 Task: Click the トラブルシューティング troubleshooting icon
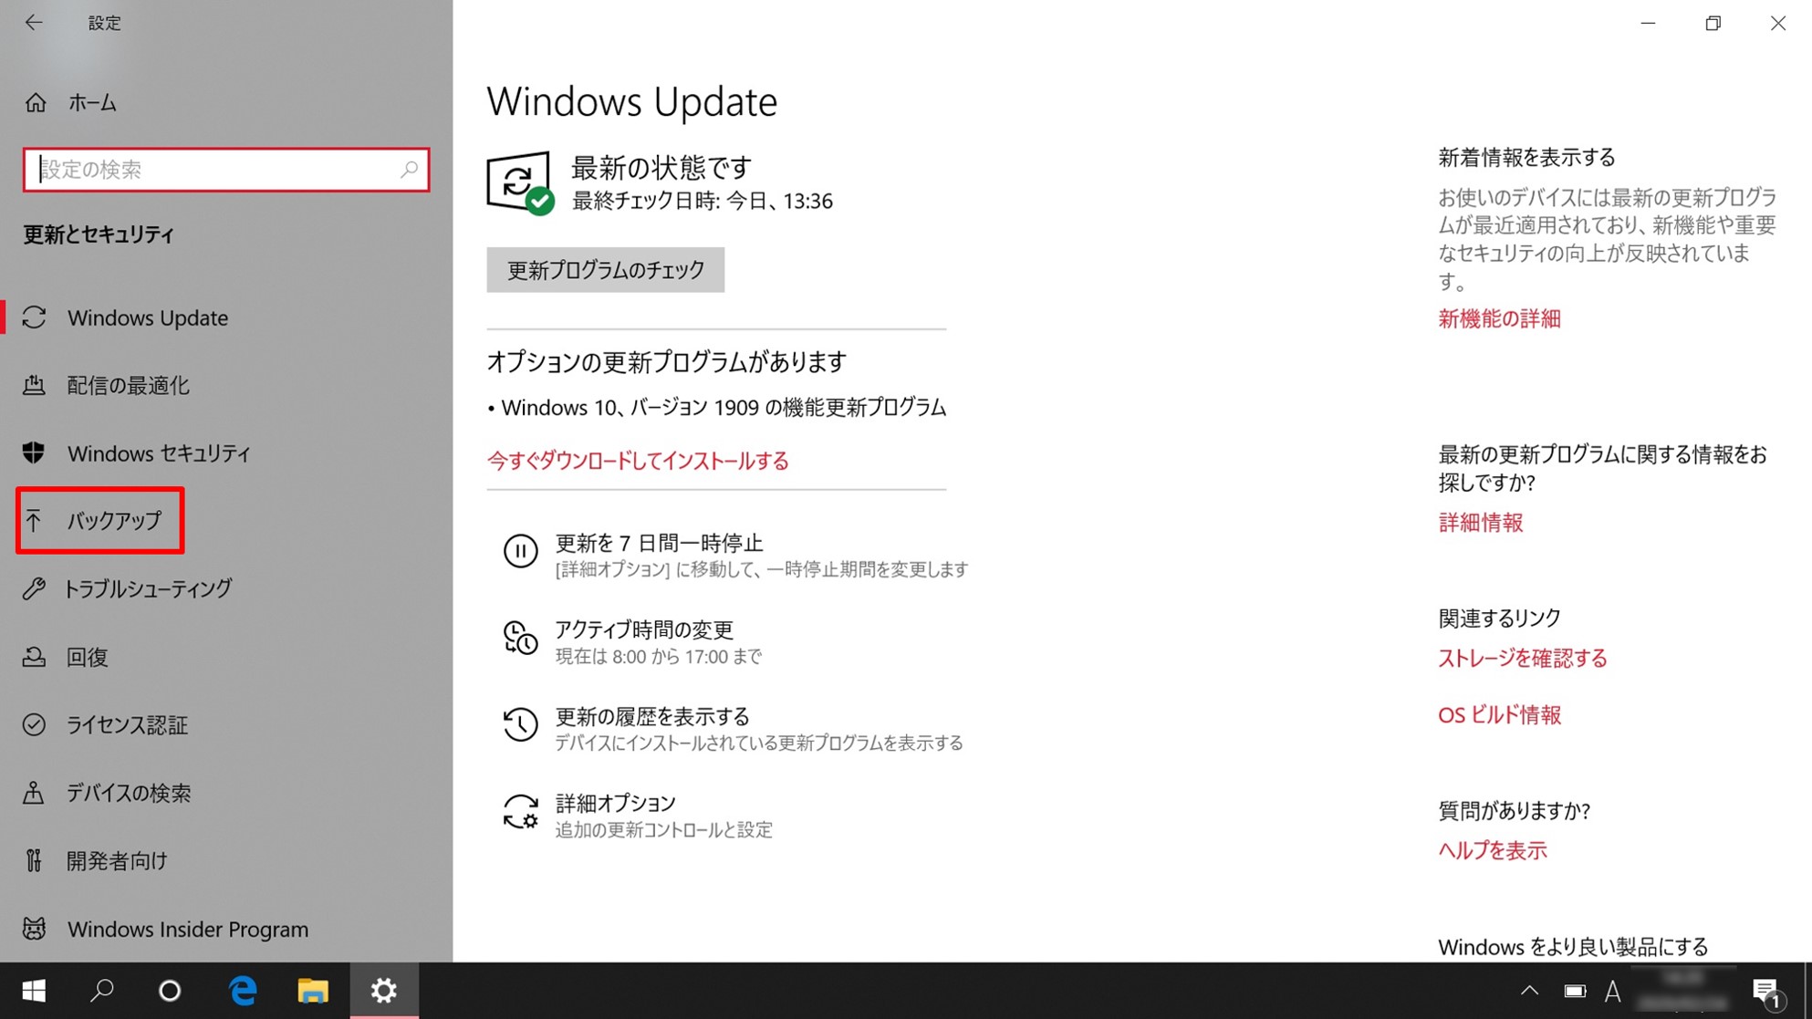point(34,588)
